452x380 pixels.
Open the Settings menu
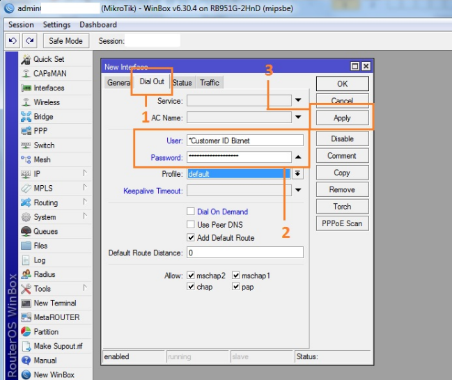tap(56, 25)
